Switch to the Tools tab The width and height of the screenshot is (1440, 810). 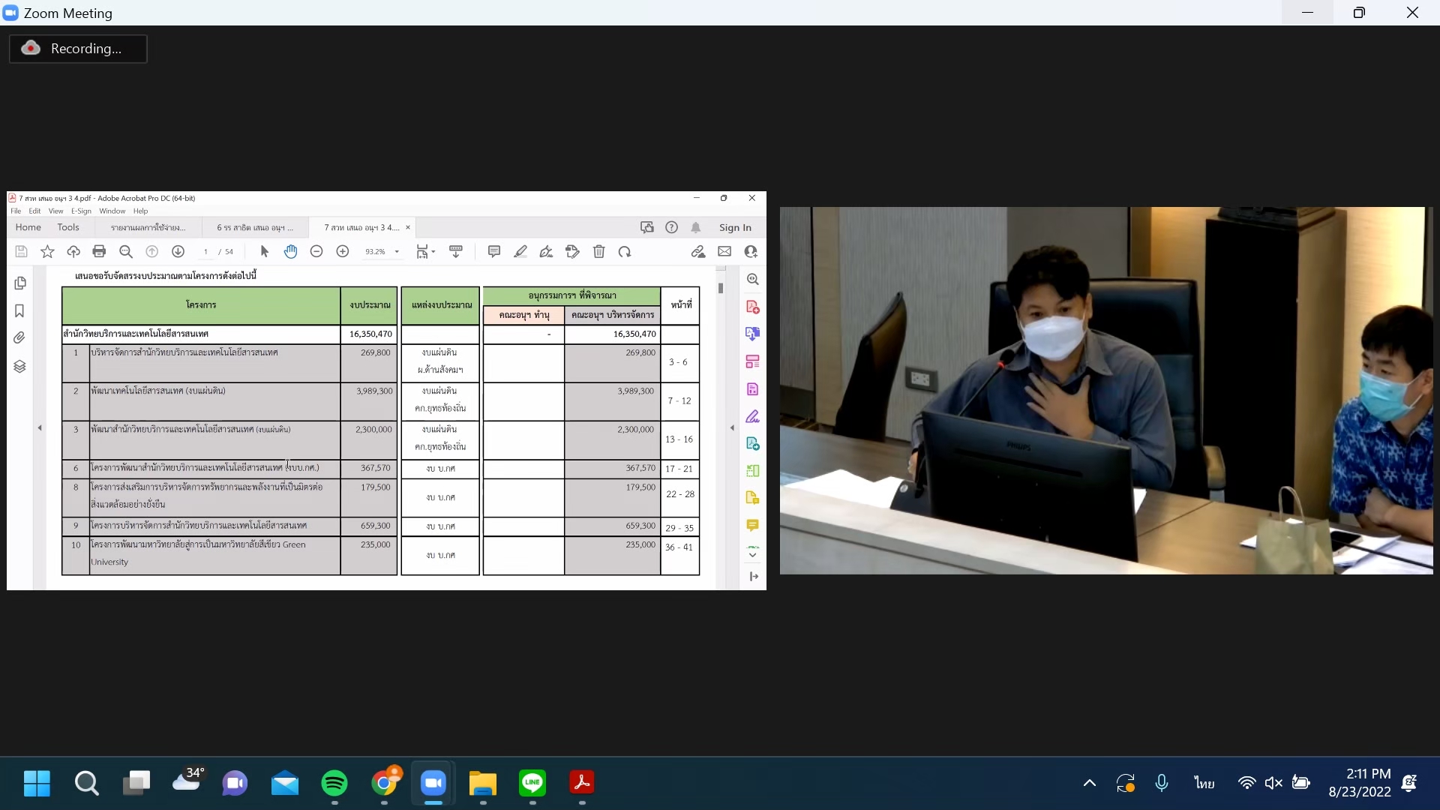pyautogui.click(x=68, y=227)
